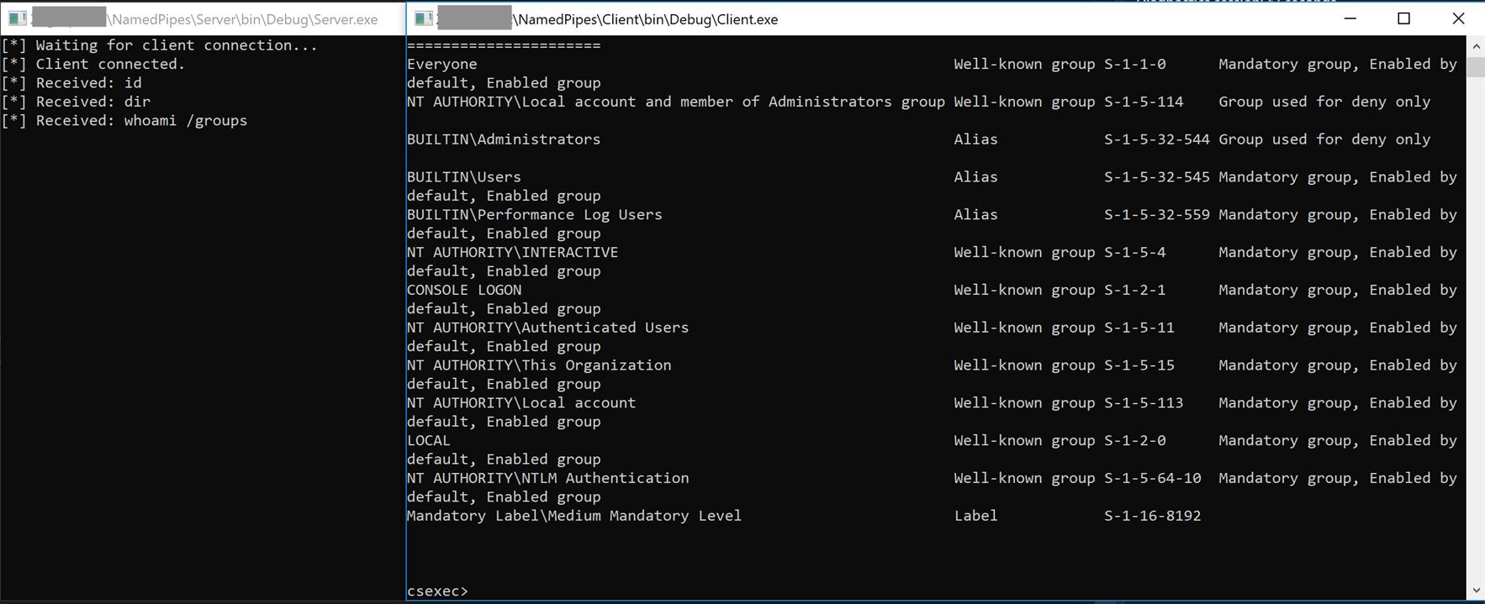This screenshot has width=1485, height=604.
Task: Click 'NT AUTHORITY\Local account' entry
Action: [x=521, y=402]
